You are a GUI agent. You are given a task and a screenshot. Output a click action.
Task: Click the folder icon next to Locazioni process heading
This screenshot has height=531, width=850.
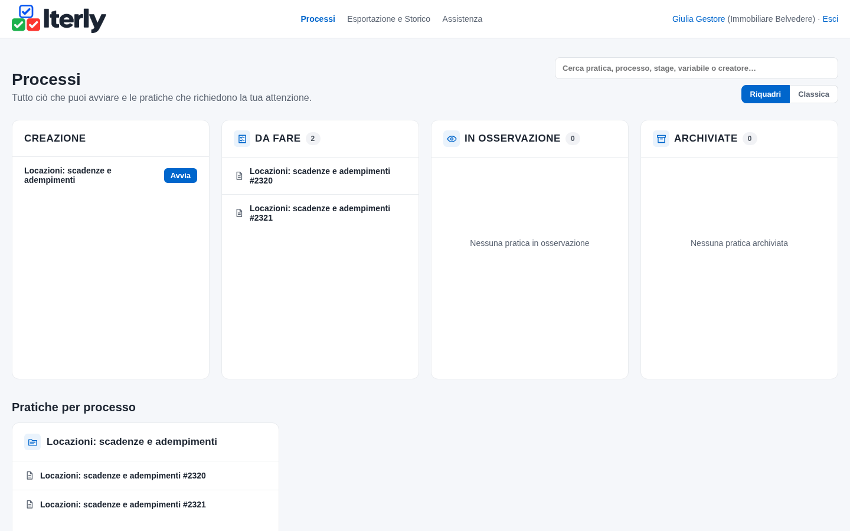click(x=32, y=442)
